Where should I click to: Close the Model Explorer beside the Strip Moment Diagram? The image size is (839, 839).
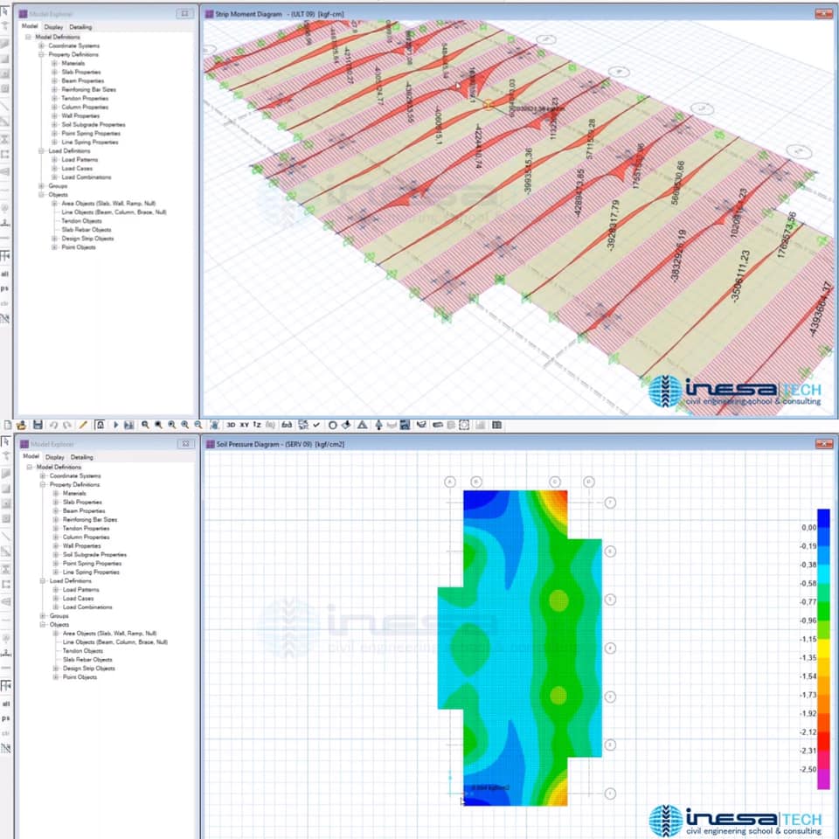[184, 13]
